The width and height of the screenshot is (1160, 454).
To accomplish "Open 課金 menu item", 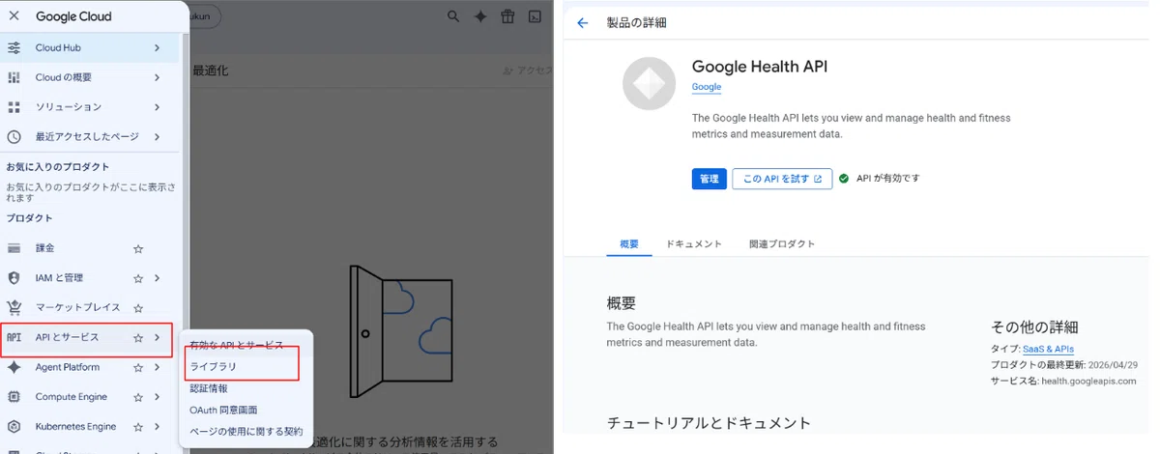I will [89, 248].
